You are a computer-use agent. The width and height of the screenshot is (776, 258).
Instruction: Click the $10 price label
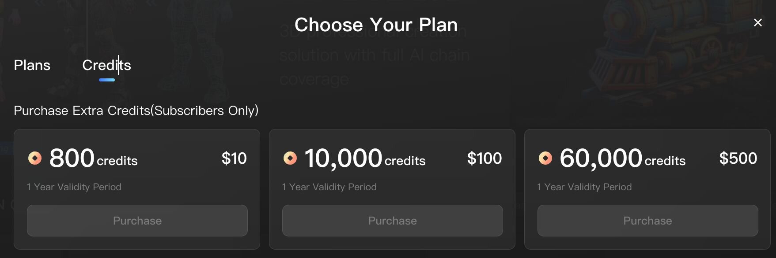(x=234, y=158)
